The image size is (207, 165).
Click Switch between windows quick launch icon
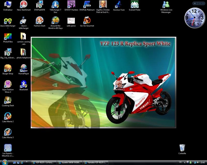tap(18, 163)
